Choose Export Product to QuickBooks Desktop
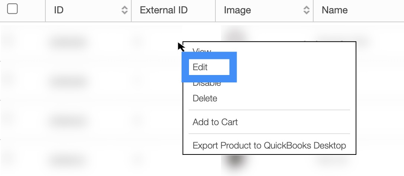The width and height of the screenshot is (404, 176). pyautogui.click(x=269, y=145)
